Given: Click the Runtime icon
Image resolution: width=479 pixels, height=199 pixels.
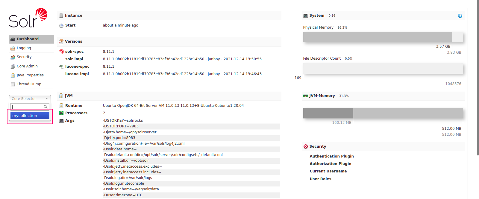Looking at the screenshot, I should pos(61,106).
